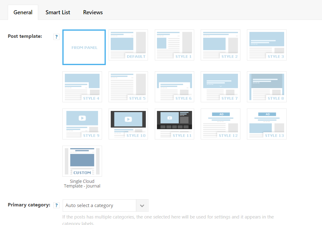Click the Primary category help icon

(56, 205)
